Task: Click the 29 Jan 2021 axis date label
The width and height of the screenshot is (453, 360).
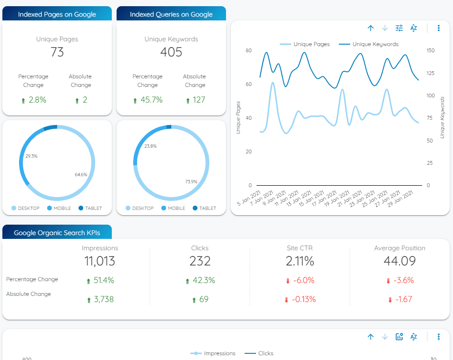Action: click(x=401, y=199)
